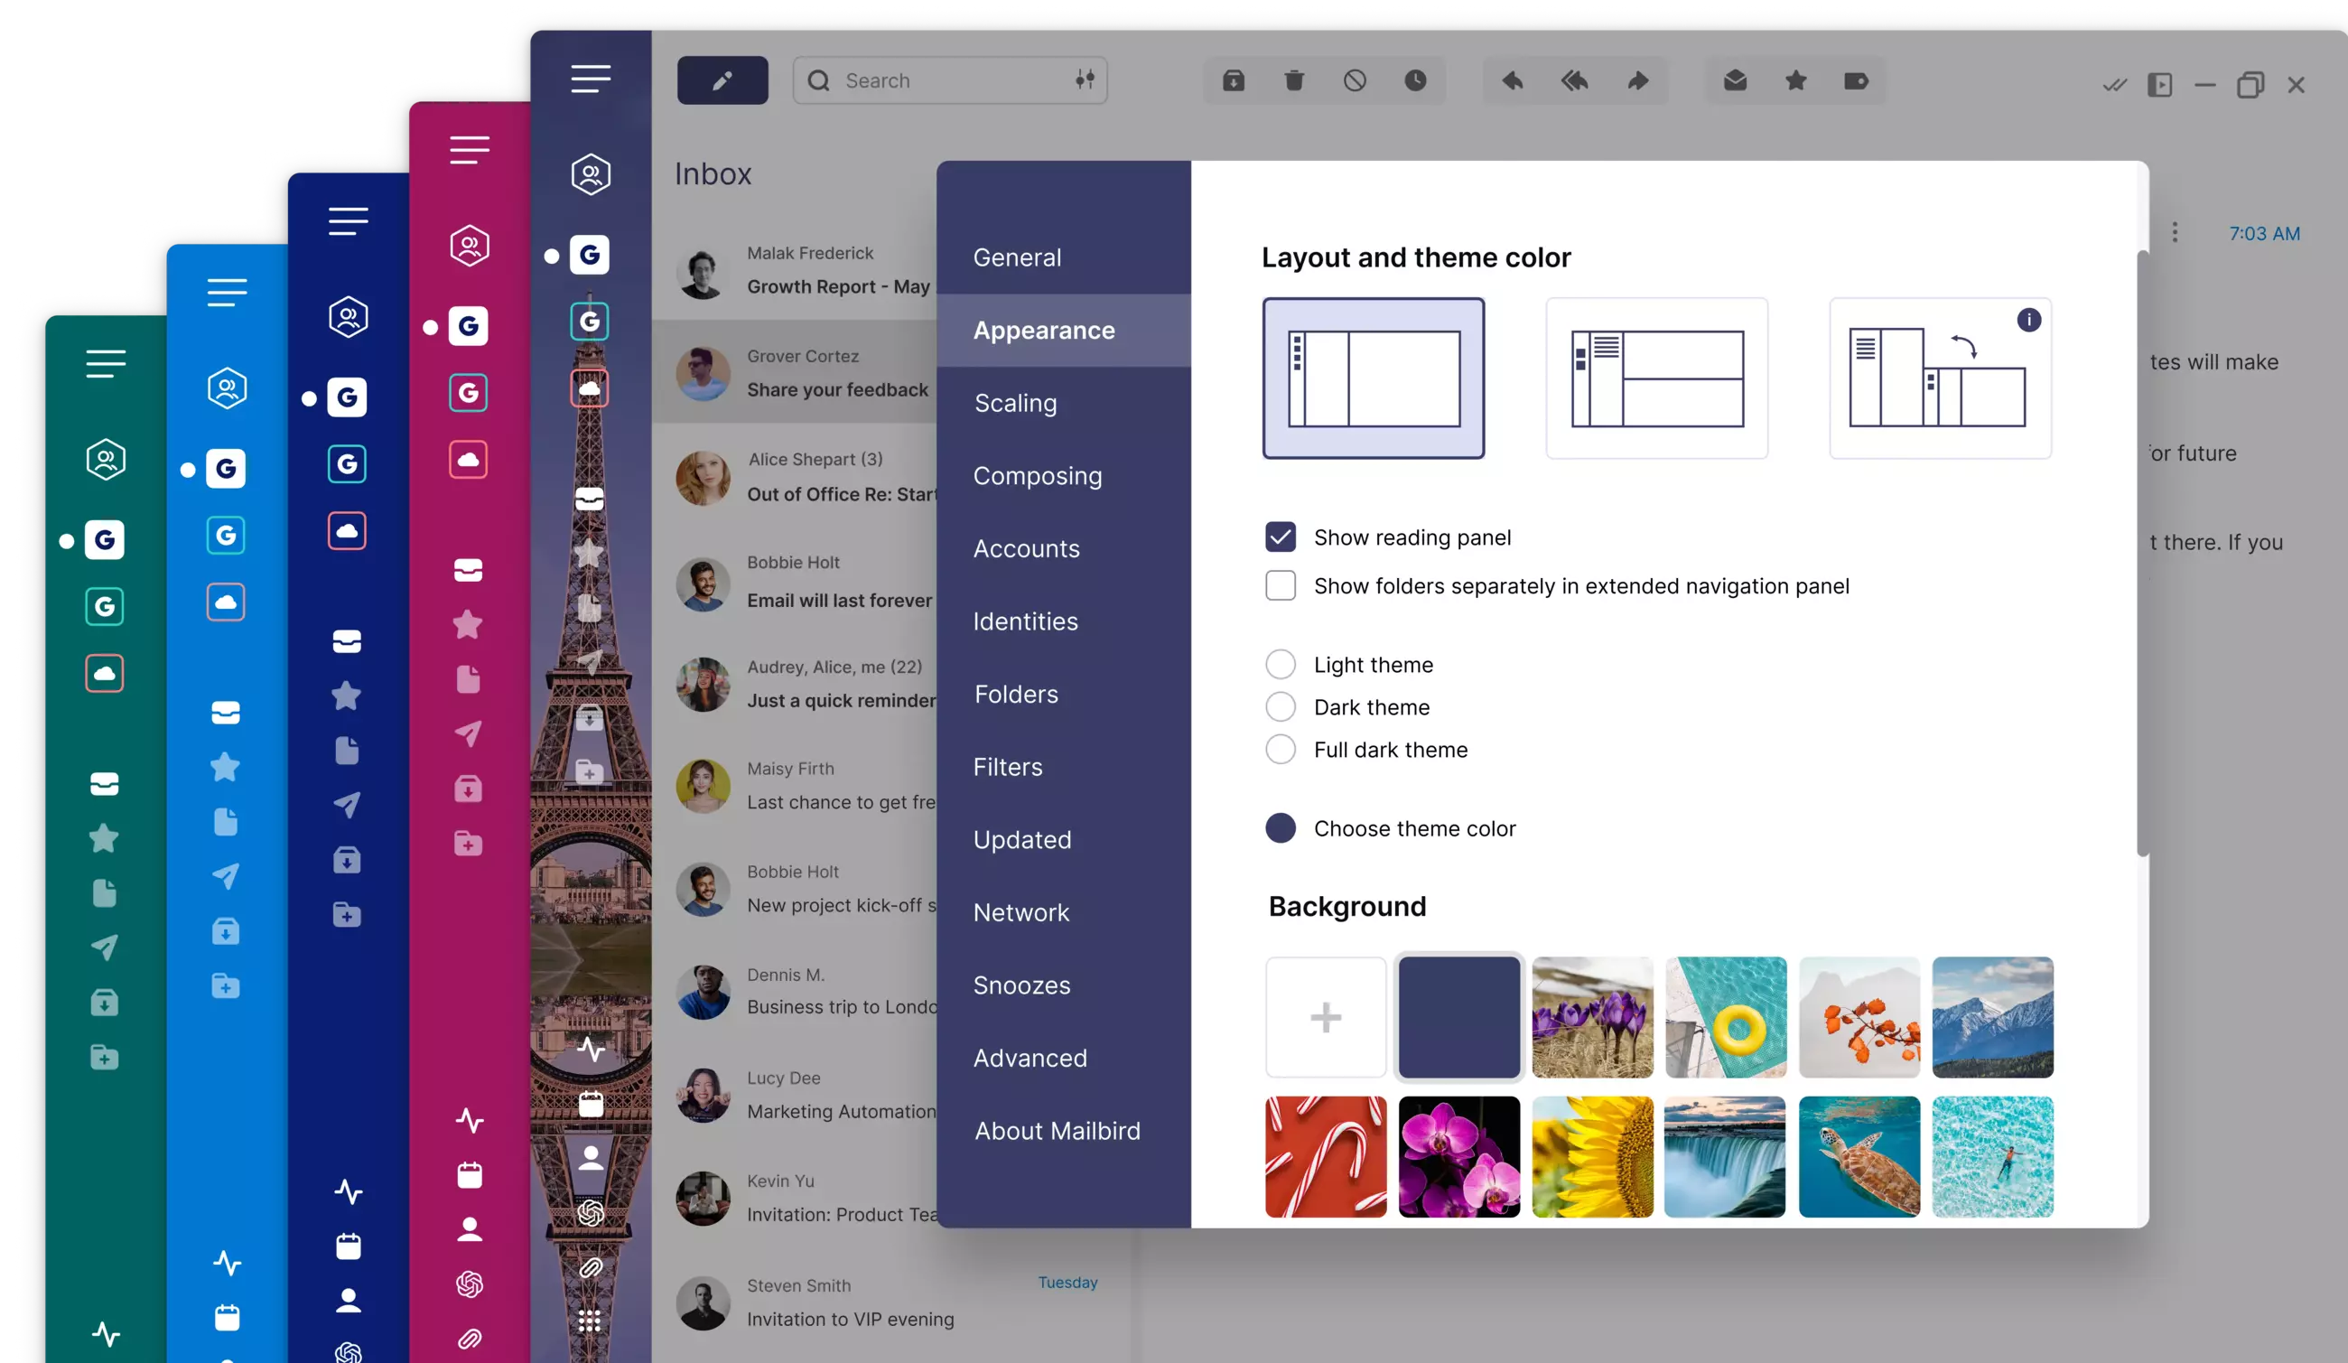The height and width of the screenshot is (1363, 2348).
Task: Click the double checkmark icon
Action: 2115,86
